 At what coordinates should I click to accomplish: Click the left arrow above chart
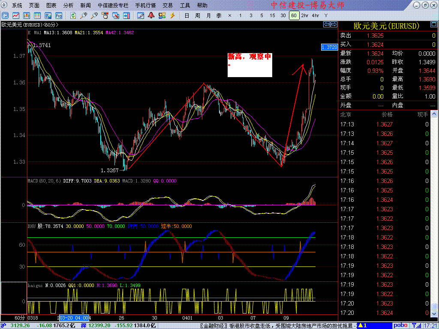[326, 25]
